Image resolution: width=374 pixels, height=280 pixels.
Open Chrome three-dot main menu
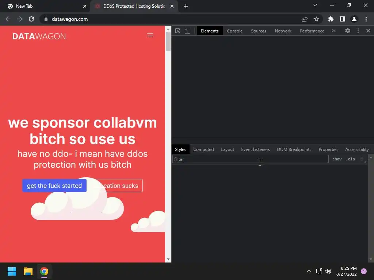click(x=366, y=19)
